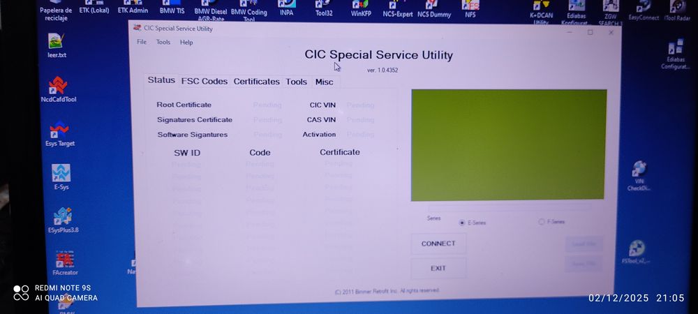Open the VIN CheckDi... desktop icon
The image size is (698, 314).
pos(639,176)
